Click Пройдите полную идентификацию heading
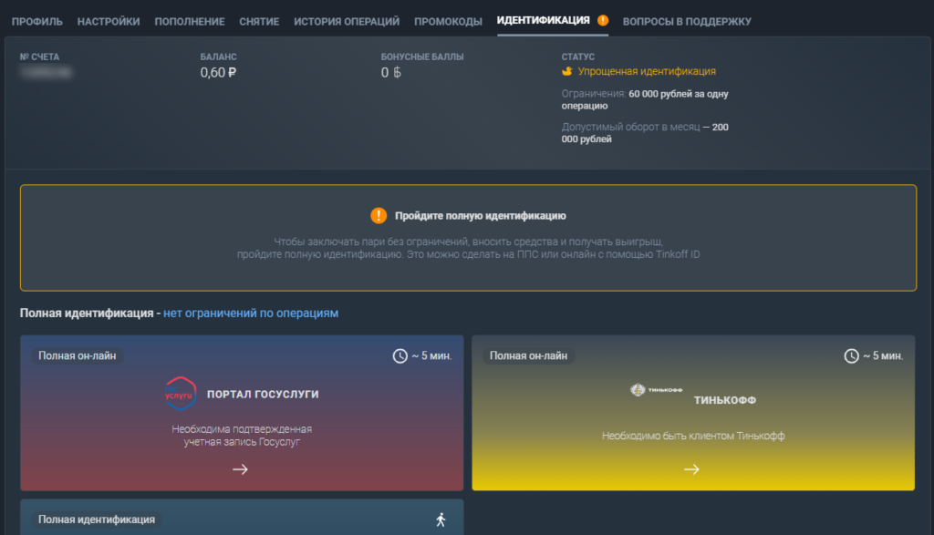Viewport: 934px width, 535px height. coord(480,216)
